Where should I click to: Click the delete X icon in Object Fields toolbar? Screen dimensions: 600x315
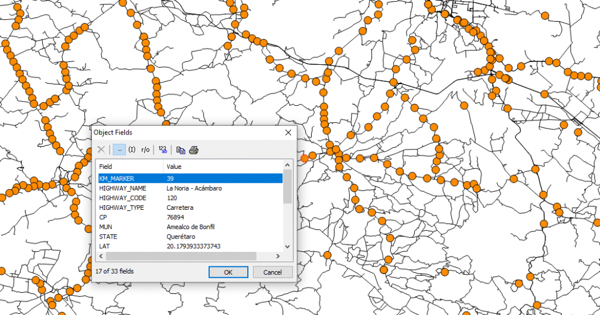101,150
